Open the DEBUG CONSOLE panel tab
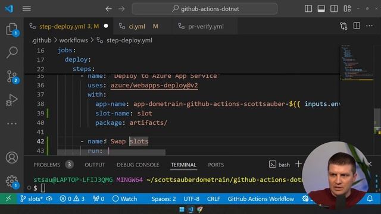Image resolution: width=381 pixels, height=214 pixels. point(138,165)
